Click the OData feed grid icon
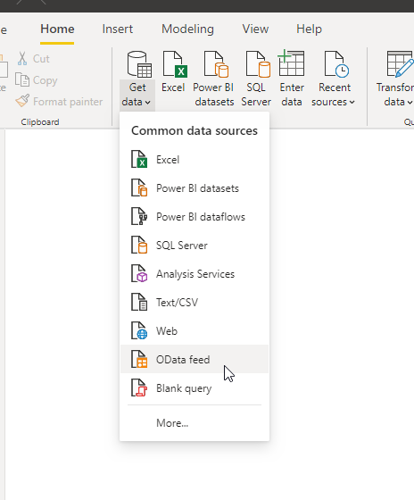Viewport: 414px width, 500px height. pos(139,359)
